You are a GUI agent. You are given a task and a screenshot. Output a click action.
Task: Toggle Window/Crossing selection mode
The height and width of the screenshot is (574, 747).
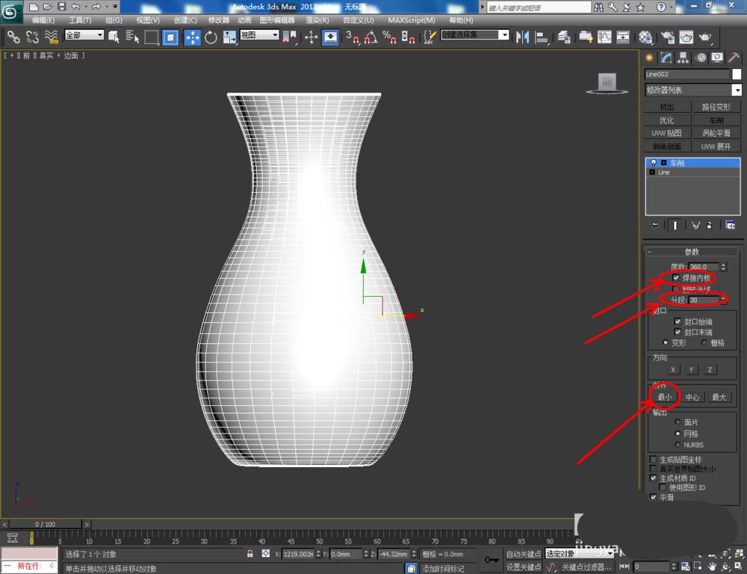click(x=171, y=37)
